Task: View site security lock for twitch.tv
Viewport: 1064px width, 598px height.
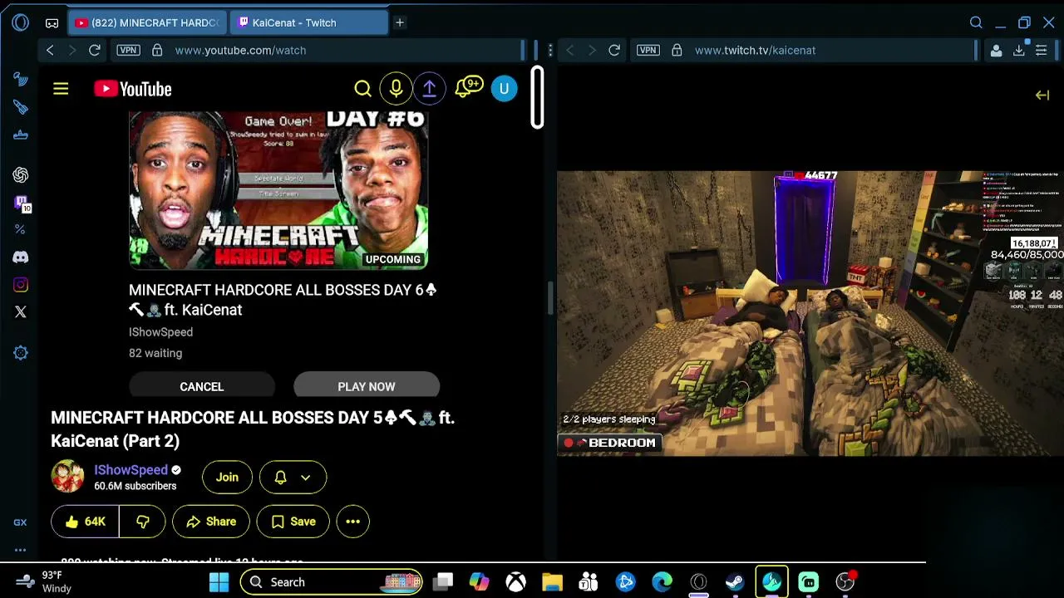Action: [677, 50]
